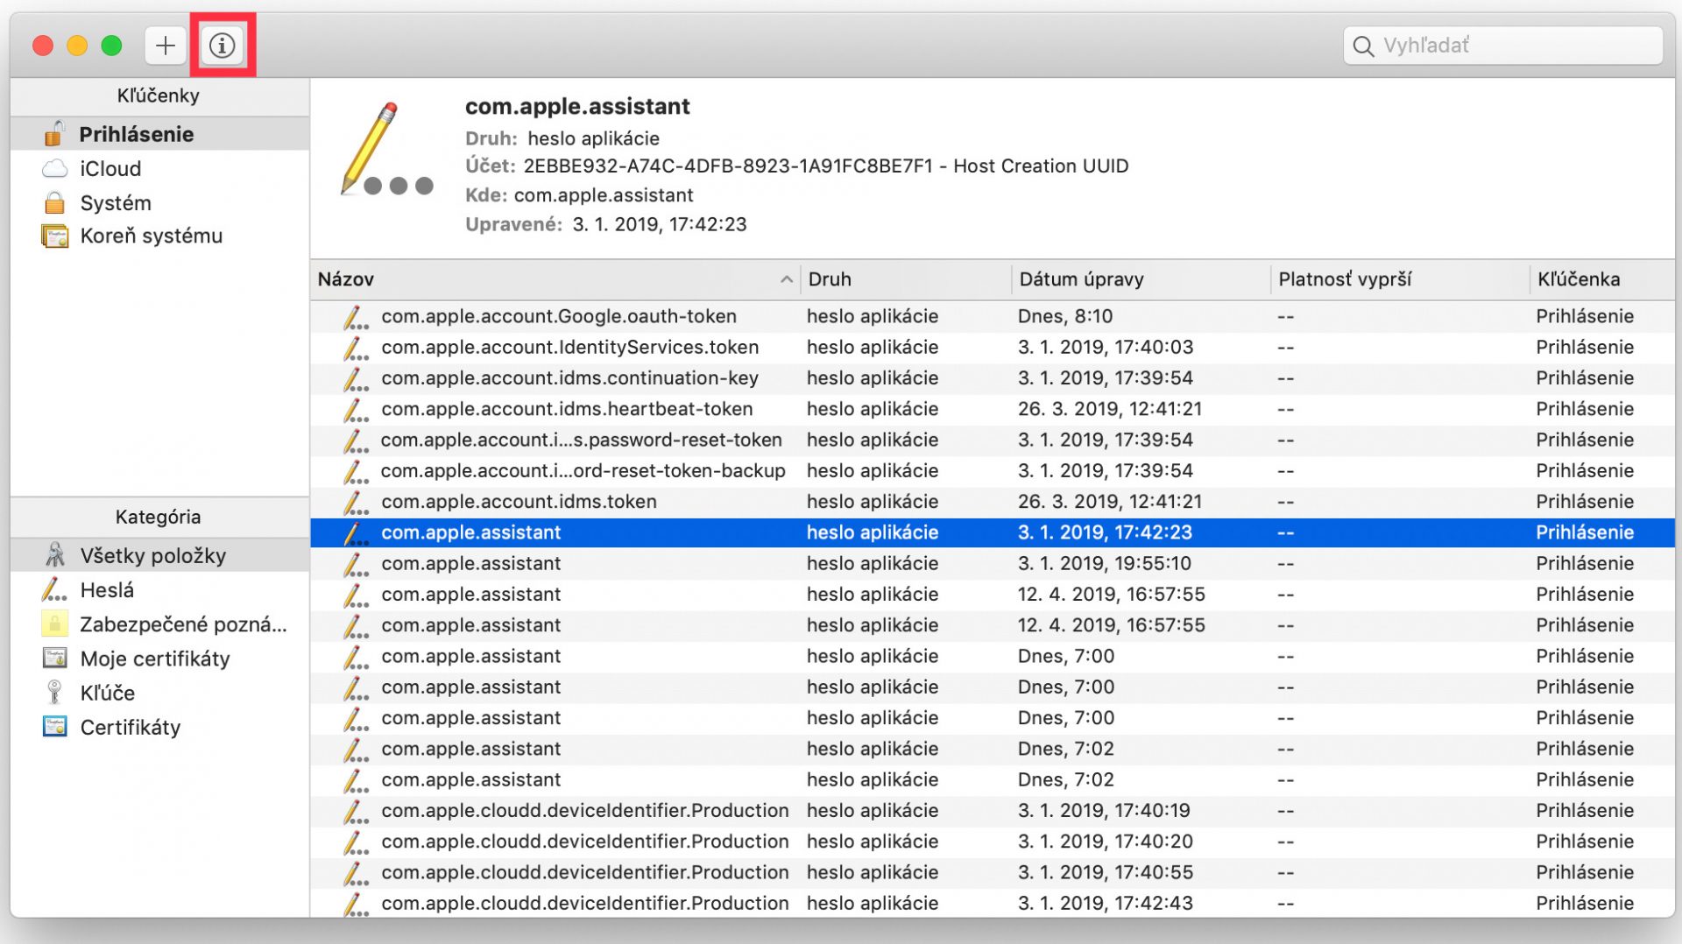Select the iCloud keychain

159,168
